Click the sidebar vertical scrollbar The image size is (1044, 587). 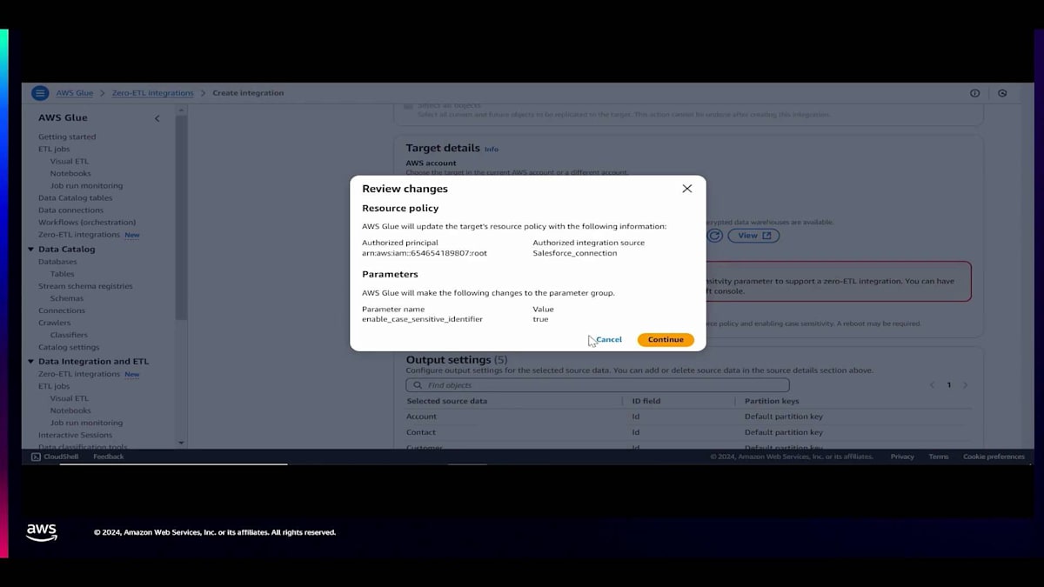[x=181, y=217]
